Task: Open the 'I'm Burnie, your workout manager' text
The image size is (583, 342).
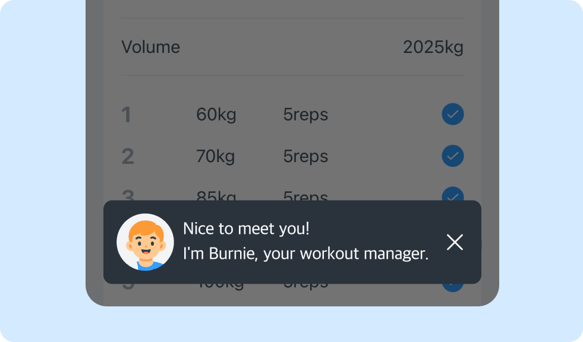Action: pos(305,254)
